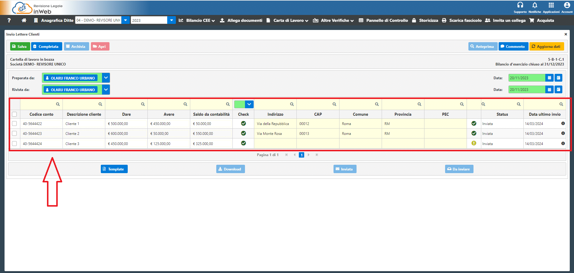Select checkbox for row 40-5644422
Viewport: 574px width, 273px height.
(x=14, y=123)
